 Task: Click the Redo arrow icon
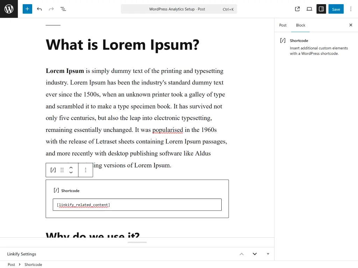[51, 9]
